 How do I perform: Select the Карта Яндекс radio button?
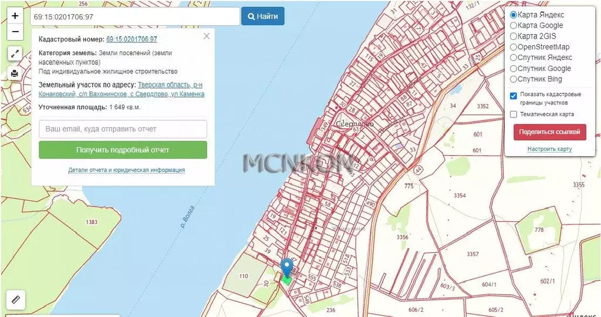(x=514, y=15)
